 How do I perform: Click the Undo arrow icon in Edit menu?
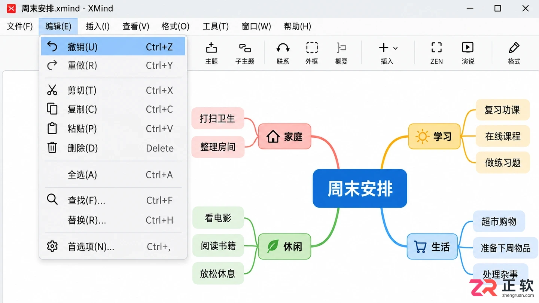(x=52, y=46)
